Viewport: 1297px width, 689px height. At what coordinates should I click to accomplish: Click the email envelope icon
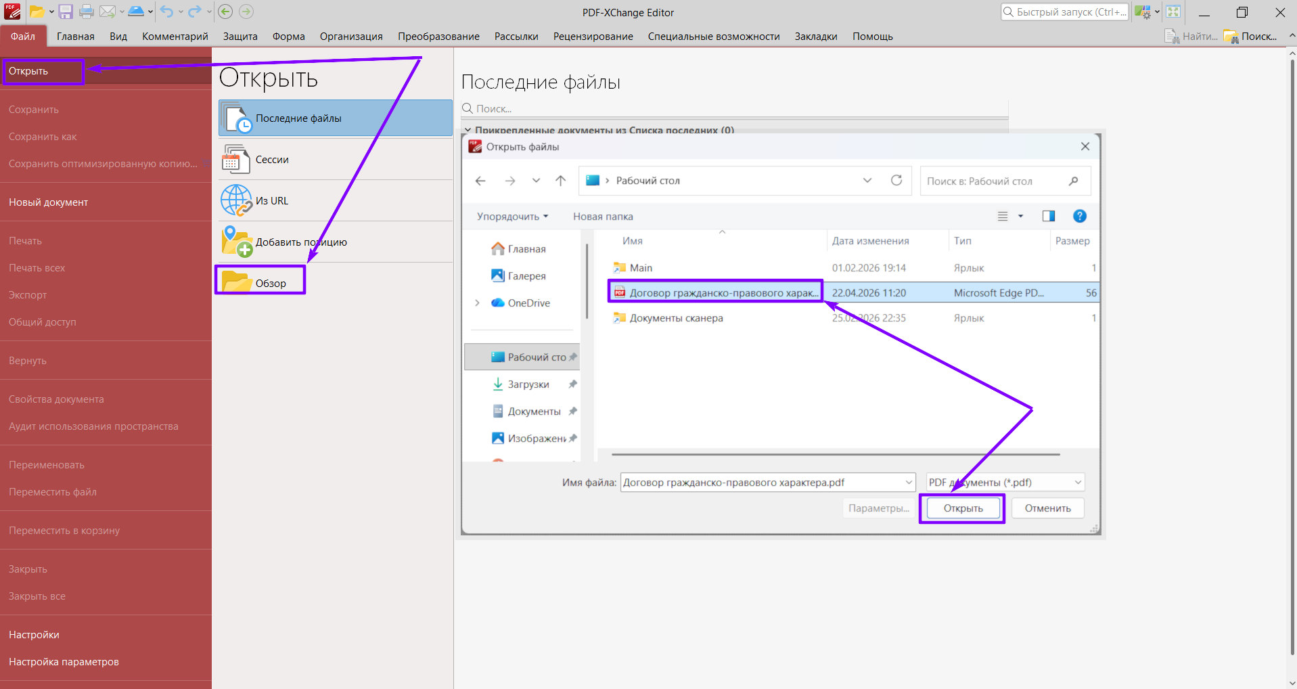pos(108,12)
